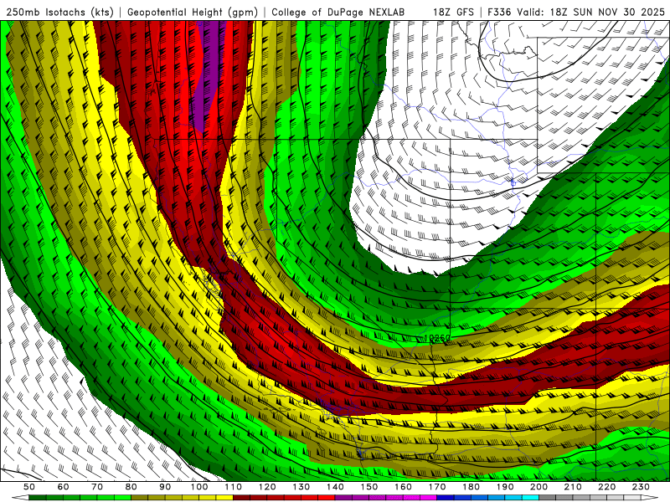Click the '10260' height contour label
This screenshot has width=670, height=502.
[437, 338]
